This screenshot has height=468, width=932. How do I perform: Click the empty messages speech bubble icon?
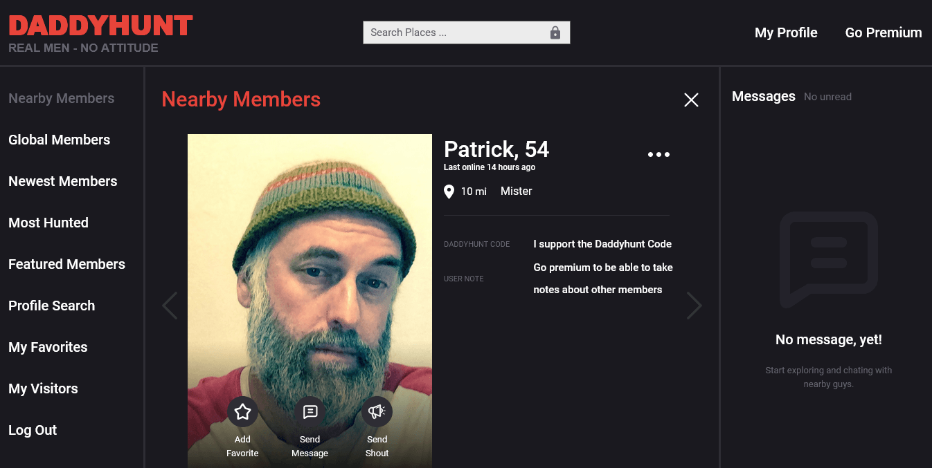828,260
